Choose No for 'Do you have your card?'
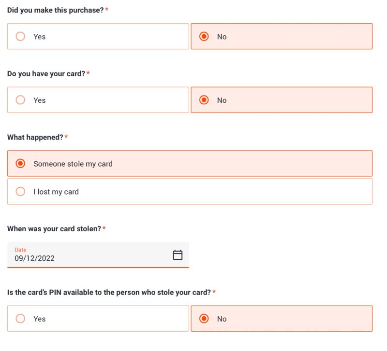The width and height of the screenshot is (387, 351). (204, 100)
